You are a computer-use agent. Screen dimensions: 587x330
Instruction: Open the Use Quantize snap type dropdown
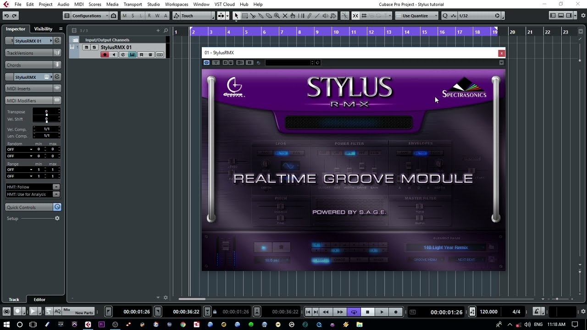(418, 16)
